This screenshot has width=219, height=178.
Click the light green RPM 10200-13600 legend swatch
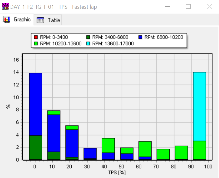coord(36,43)
